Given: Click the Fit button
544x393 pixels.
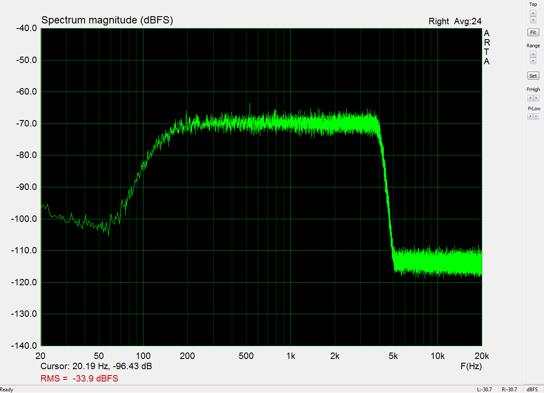Looking at the screenshot, I should tap(533, 32).
